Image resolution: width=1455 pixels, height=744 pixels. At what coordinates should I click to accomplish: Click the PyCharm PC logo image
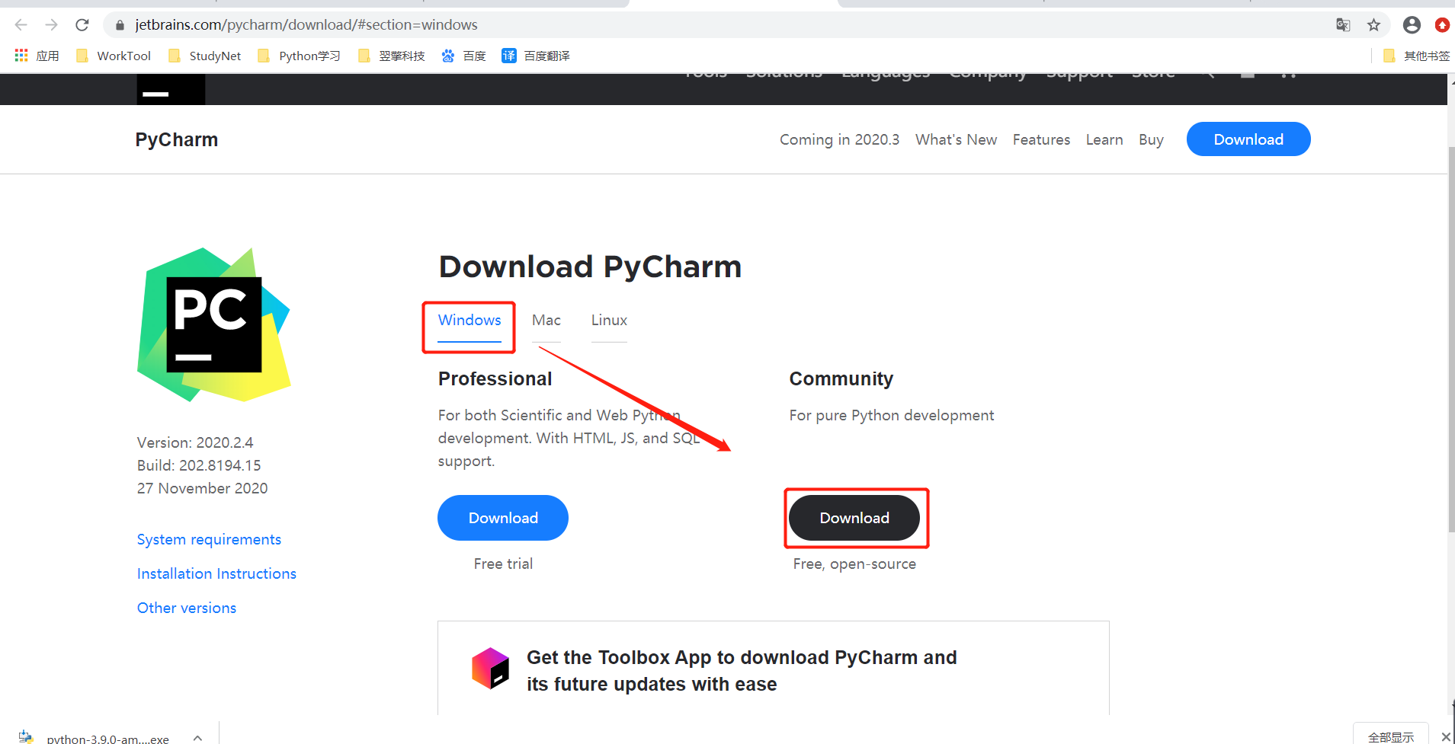[x=213, y=324]
